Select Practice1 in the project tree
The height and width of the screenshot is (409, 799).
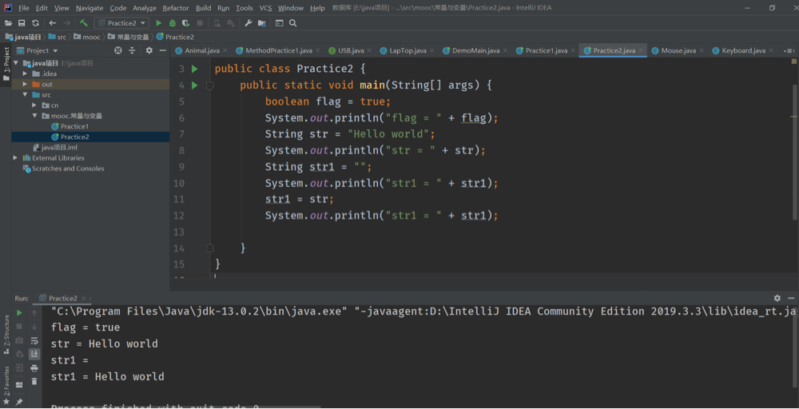pyautogui.click(x=74, y=126)
